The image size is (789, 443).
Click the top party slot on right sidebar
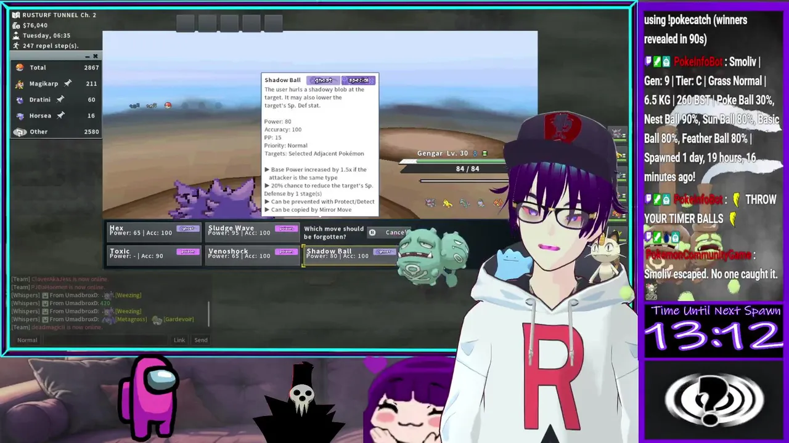coord(617,133)
